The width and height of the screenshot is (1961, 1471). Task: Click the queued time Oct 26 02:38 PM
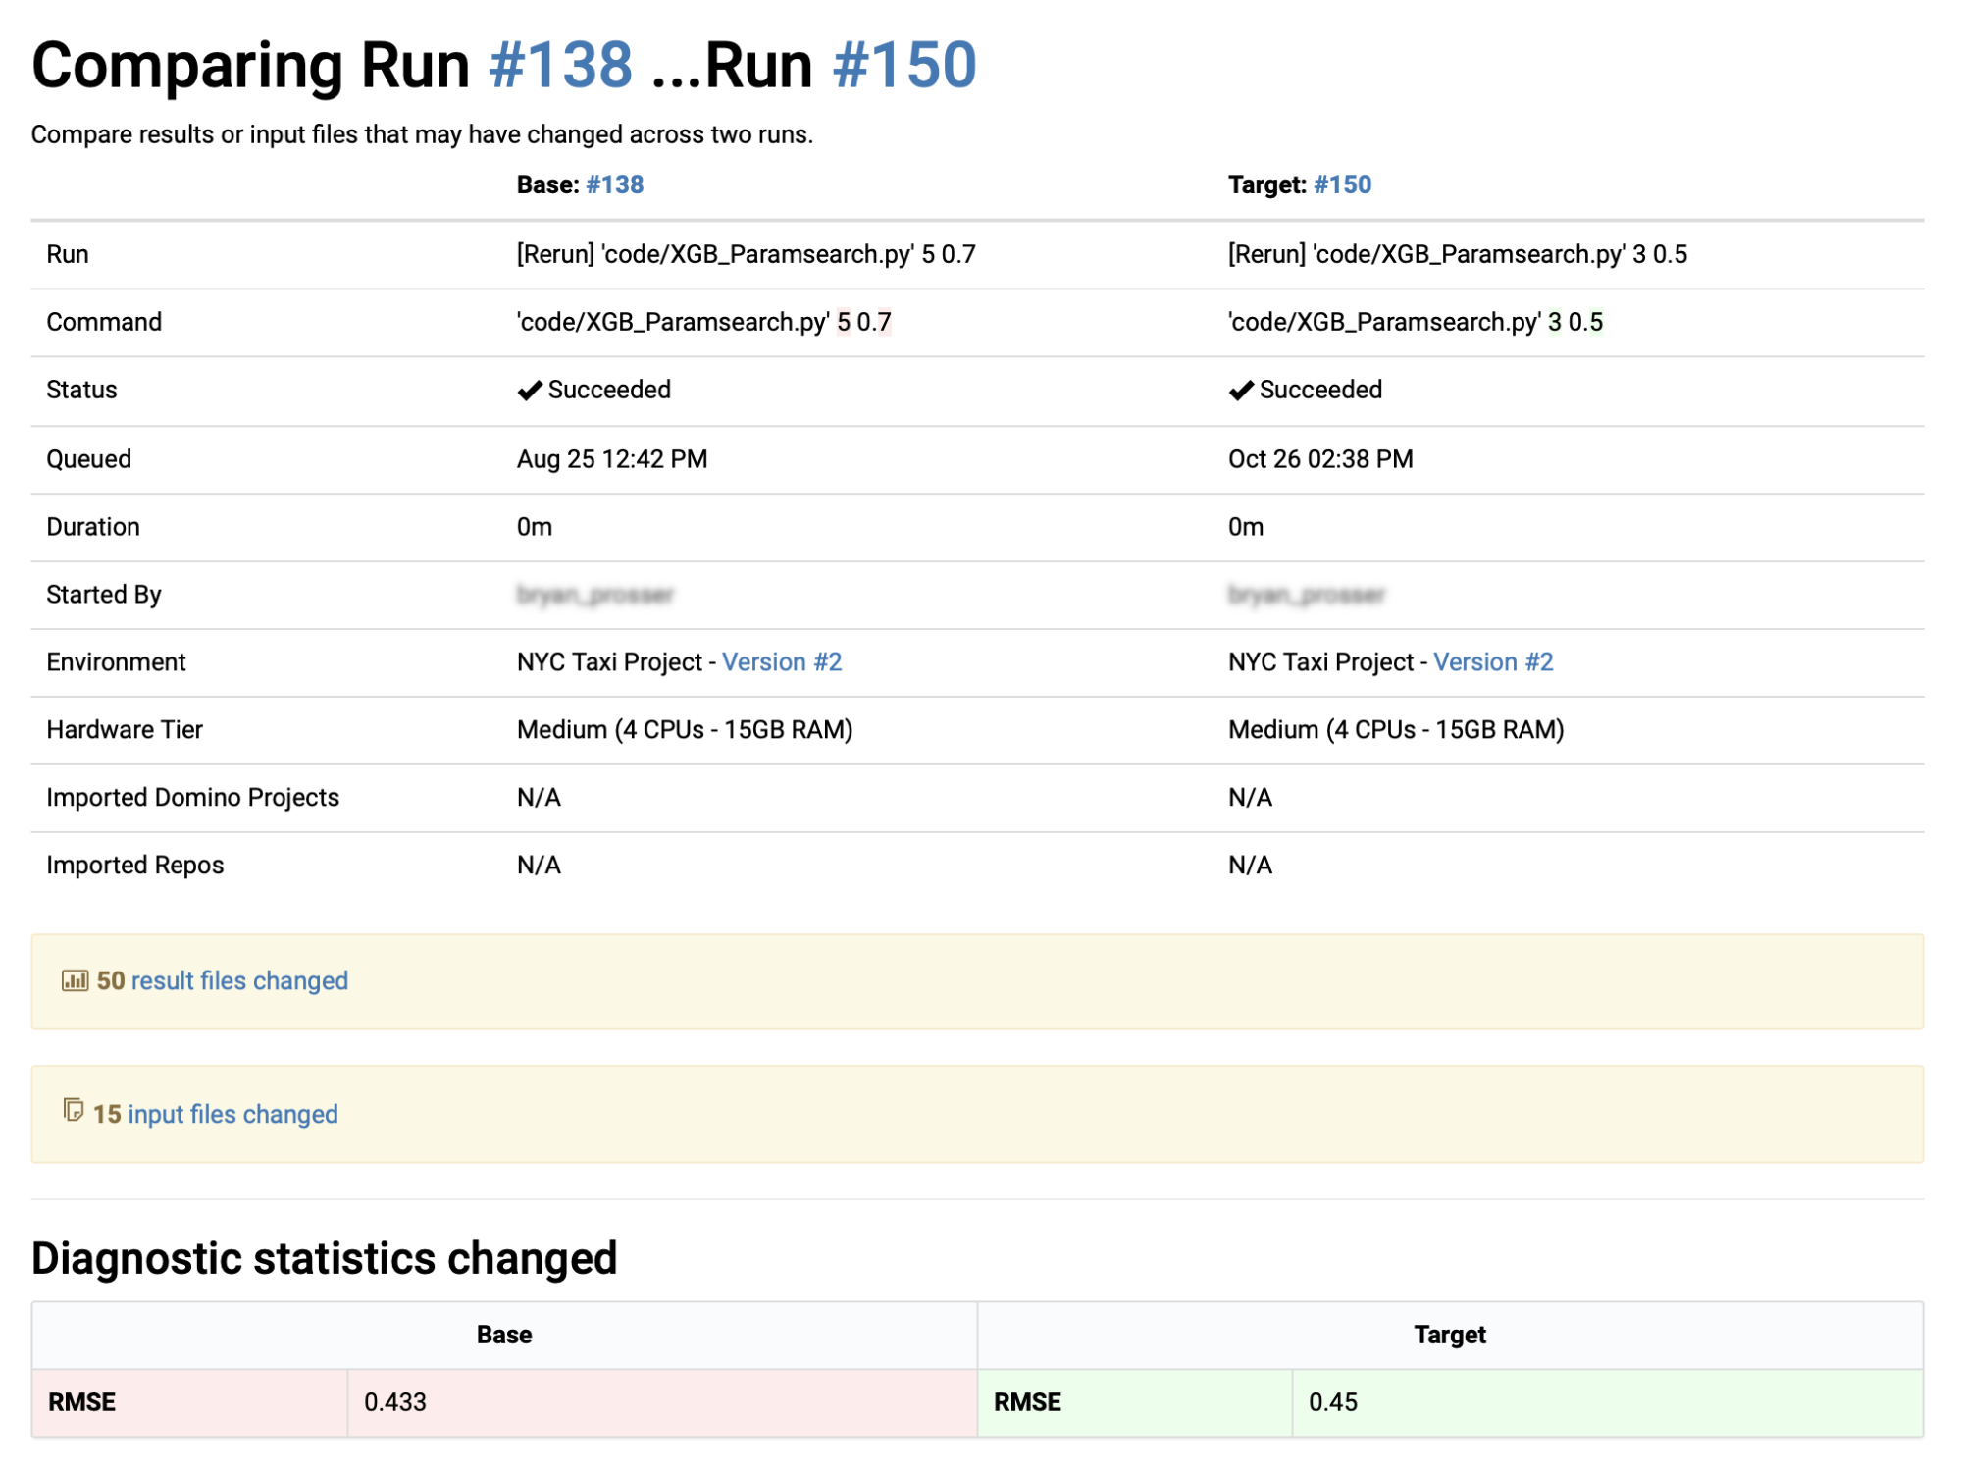coord(1320,459)
